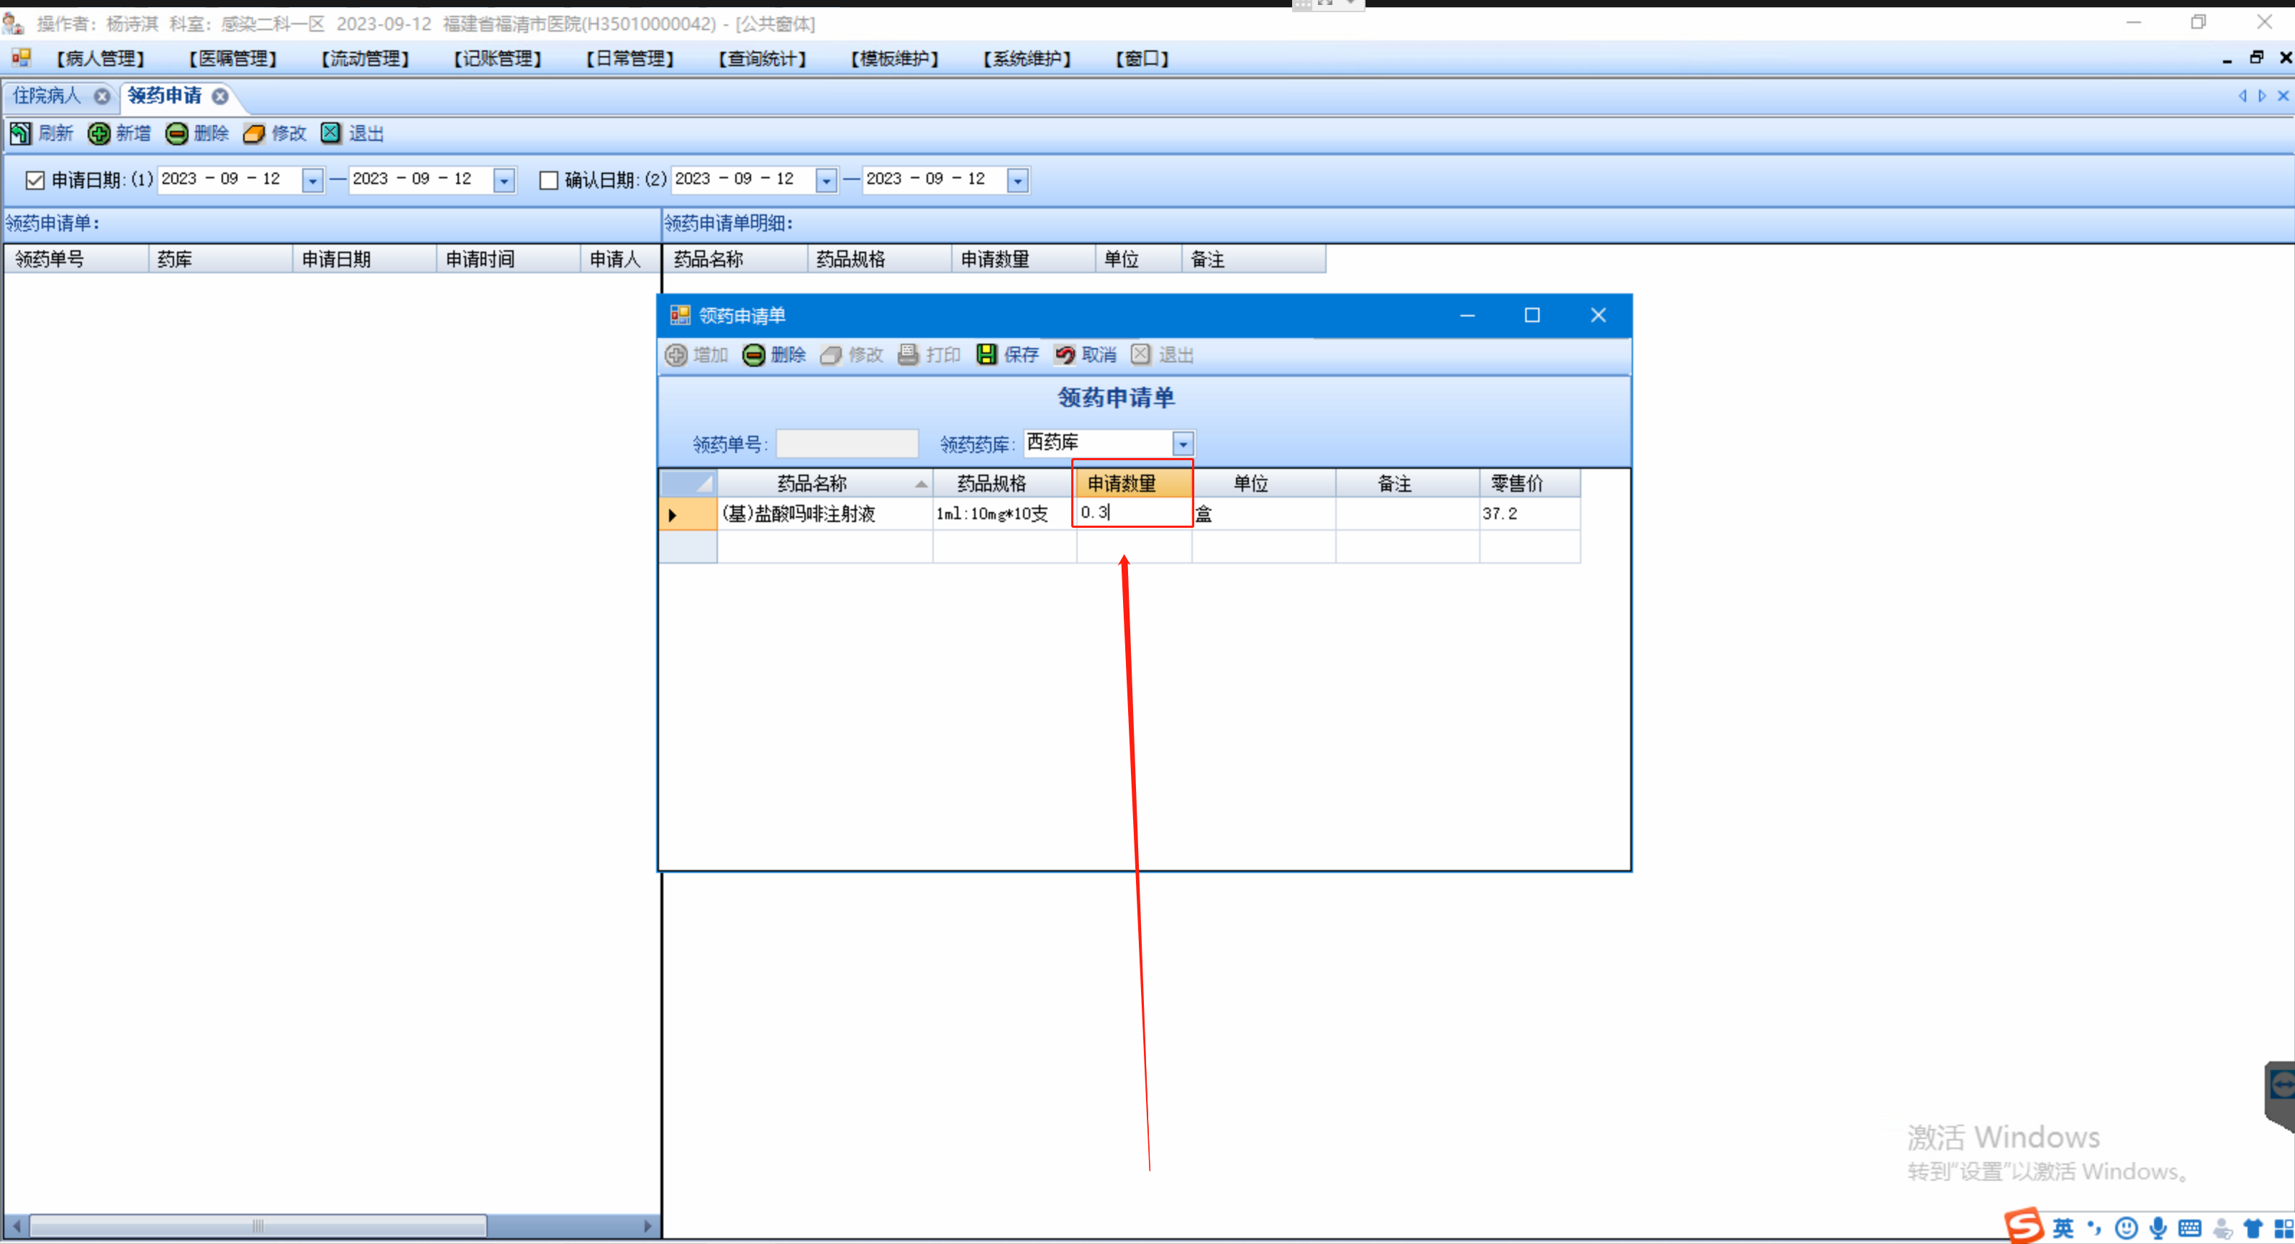Save the form with 保存 icon
This screenshot has height=1244, width=2295.
(986, 355)
